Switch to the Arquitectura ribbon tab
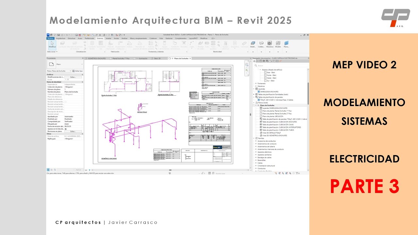418x235 pixels. click(60, 39)
